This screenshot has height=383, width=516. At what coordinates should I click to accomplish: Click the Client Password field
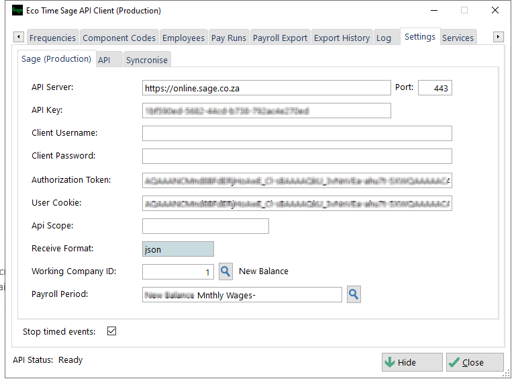coord(297,157)
